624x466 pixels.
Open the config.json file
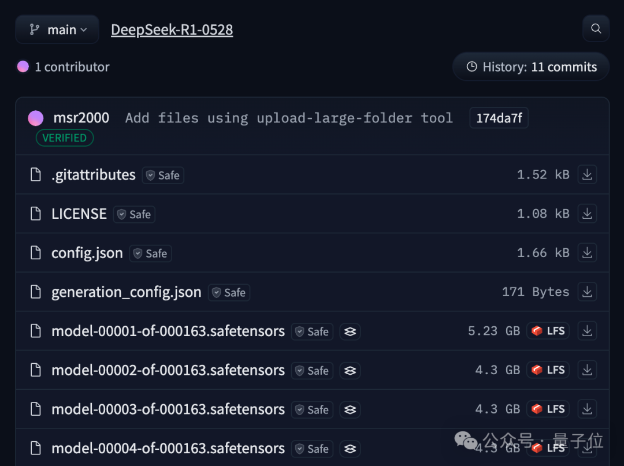tap(87, 253)
